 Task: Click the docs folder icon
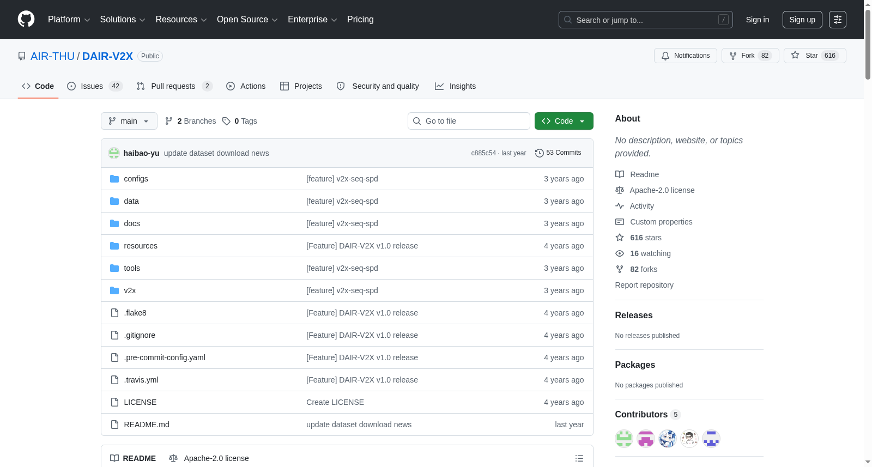point(114,223)
